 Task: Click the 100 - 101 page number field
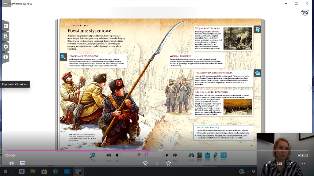pos(142,155)
